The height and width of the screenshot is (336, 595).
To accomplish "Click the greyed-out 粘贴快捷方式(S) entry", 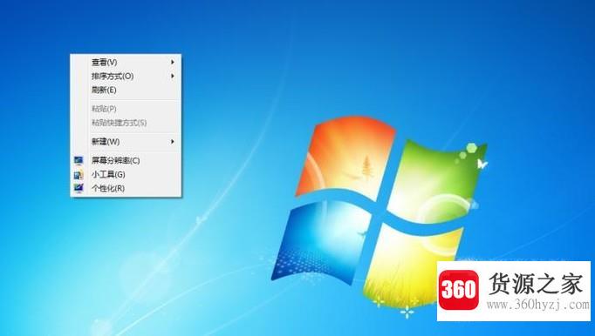I will click(126, 123).
